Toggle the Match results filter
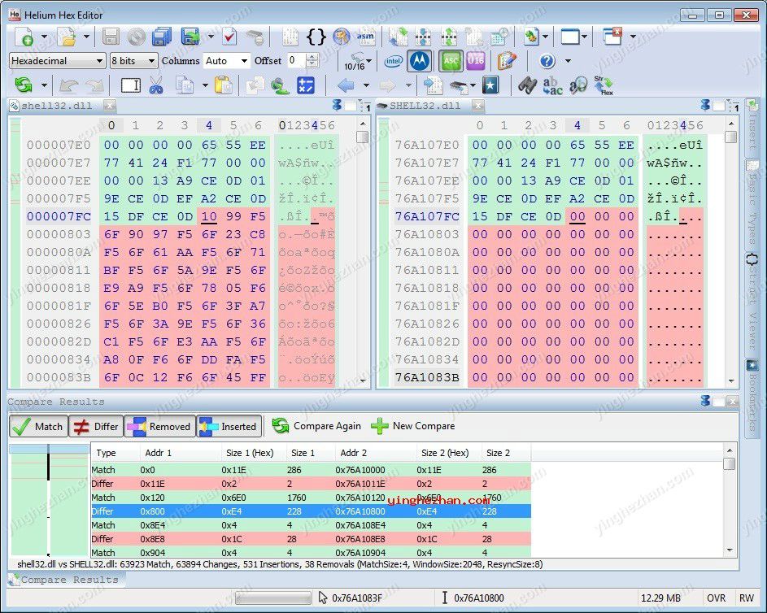 [x=39, y=426]
